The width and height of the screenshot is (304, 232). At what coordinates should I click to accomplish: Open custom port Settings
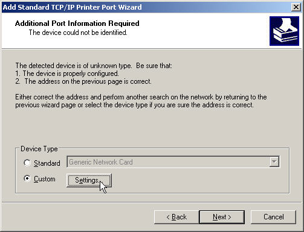pos(89,180)
